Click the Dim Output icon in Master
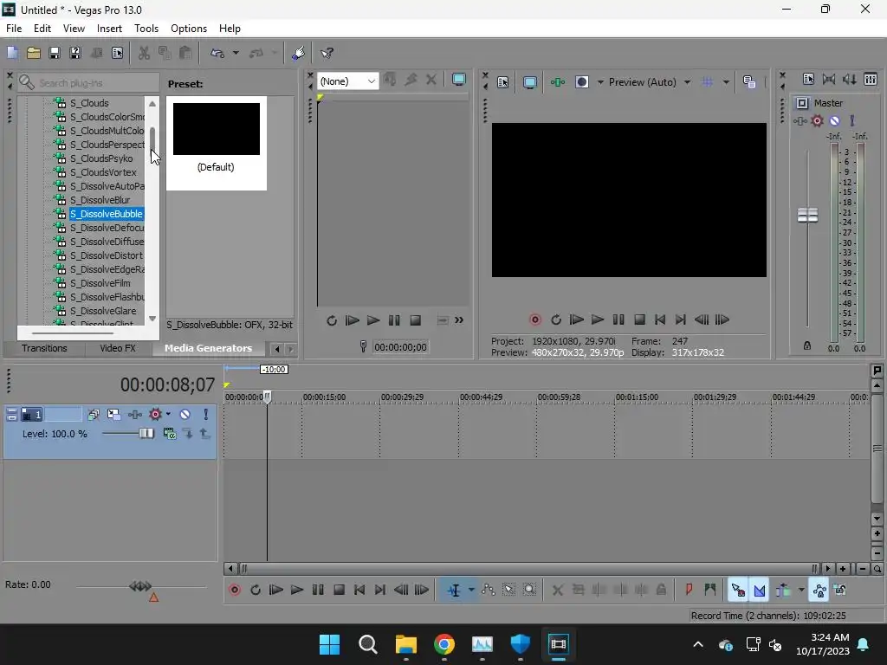887x665 pixels. point(849,79)
